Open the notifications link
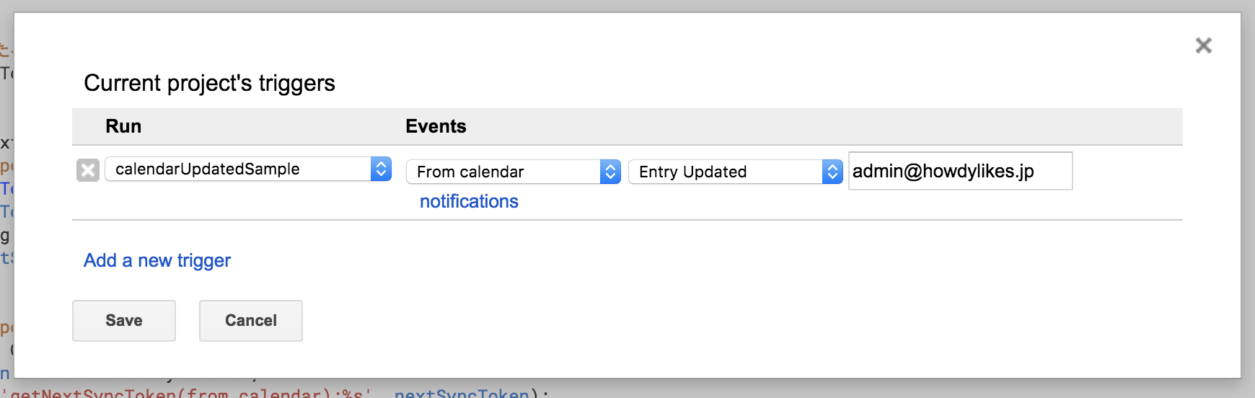 (469, 201)
